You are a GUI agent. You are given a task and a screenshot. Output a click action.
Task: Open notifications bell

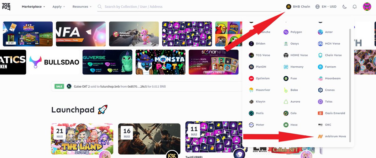(355, 7)
